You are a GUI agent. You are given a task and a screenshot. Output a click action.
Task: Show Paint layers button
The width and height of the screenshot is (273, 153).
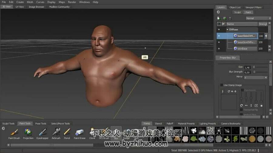[x=248, y=12]
